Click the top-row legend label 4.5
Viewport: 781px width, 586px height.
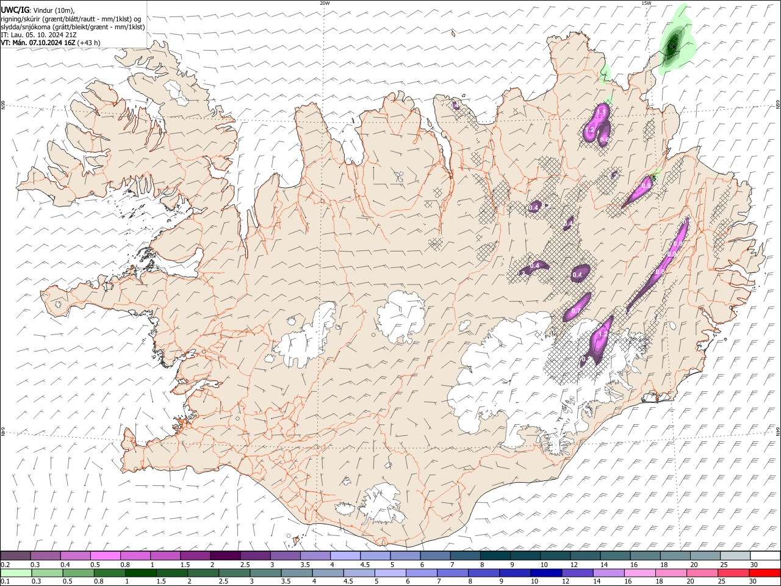(365, 565)
